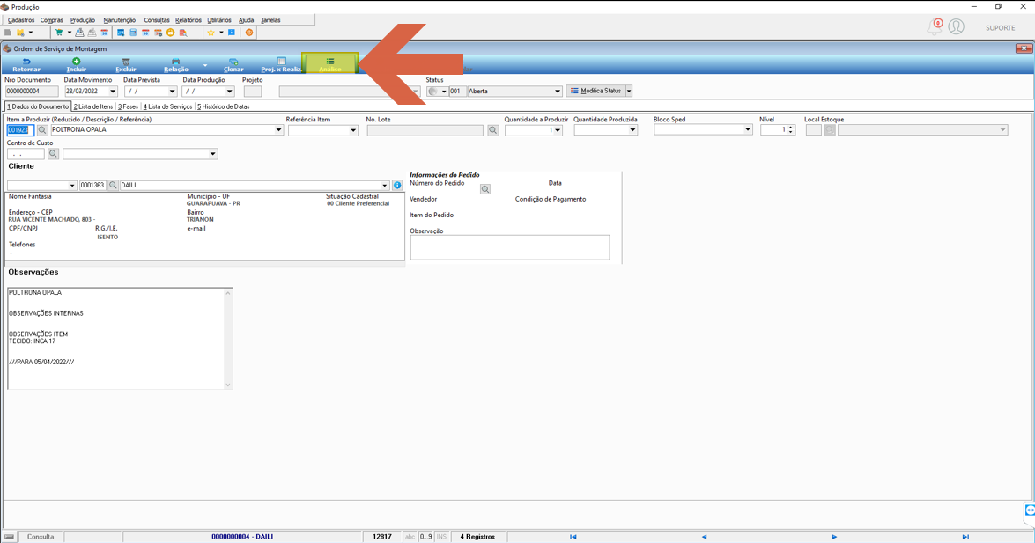This screenshot has width=1035, height=543.
Task: Click '4 Registros' in the status bar
Action: [x=477, y=537]
